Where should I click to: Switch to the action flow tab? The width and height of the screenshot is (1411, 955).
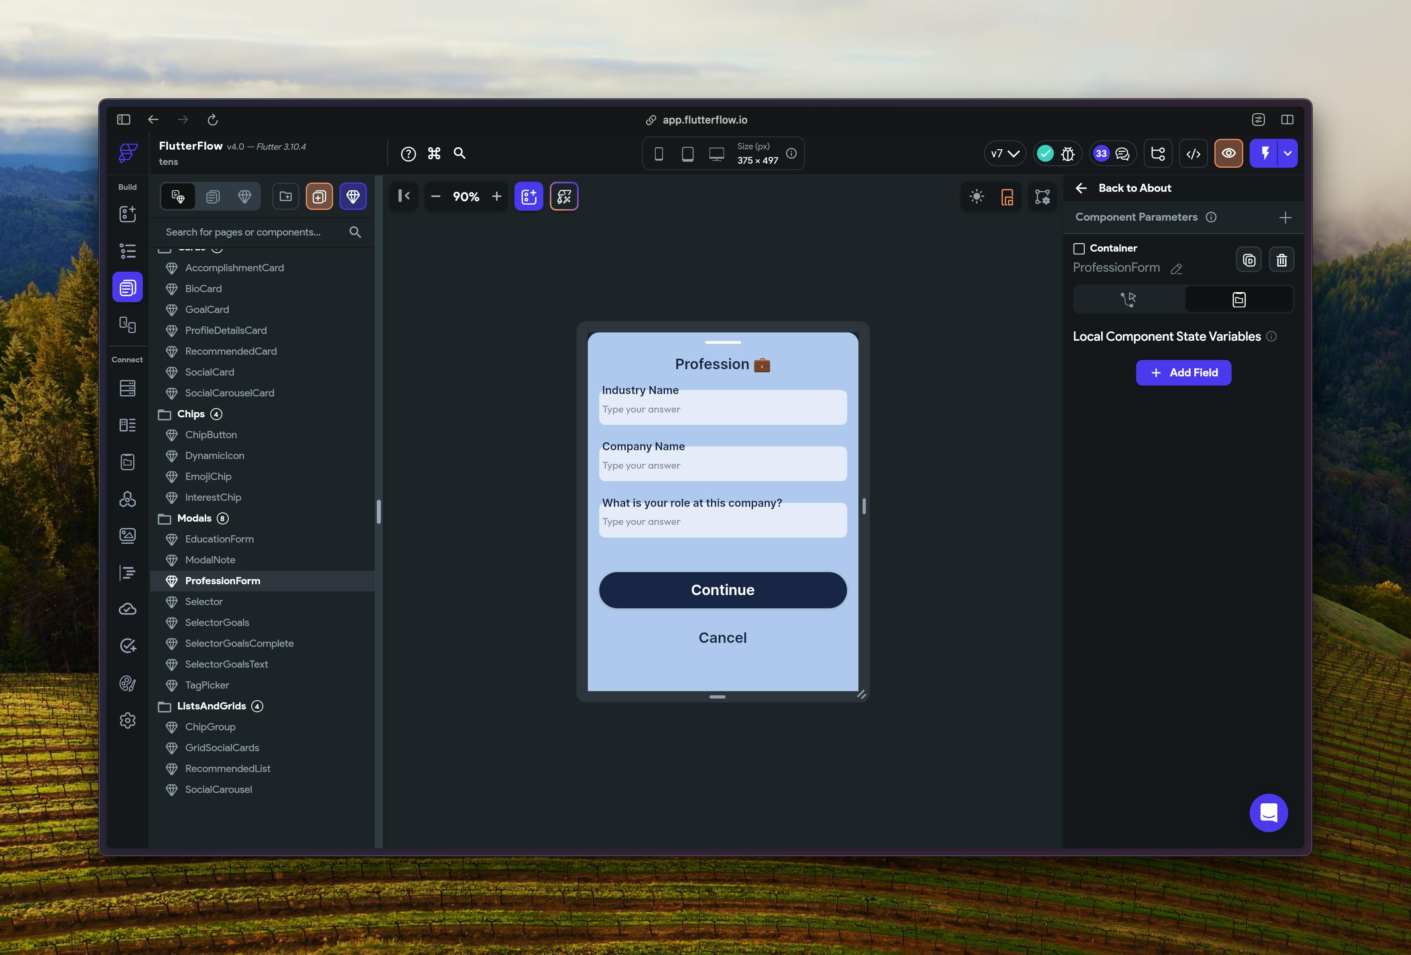coord(1128,299)
